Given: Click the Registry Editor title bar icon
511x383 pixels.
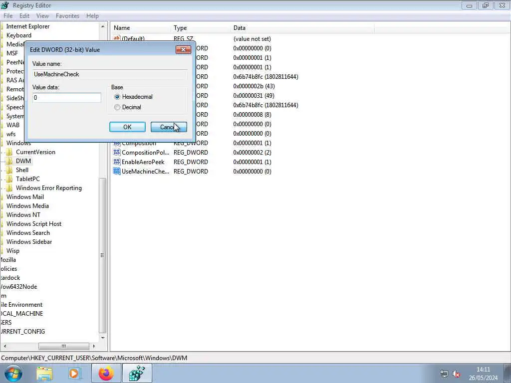Looking at the screenshot, I should [5, 5].
